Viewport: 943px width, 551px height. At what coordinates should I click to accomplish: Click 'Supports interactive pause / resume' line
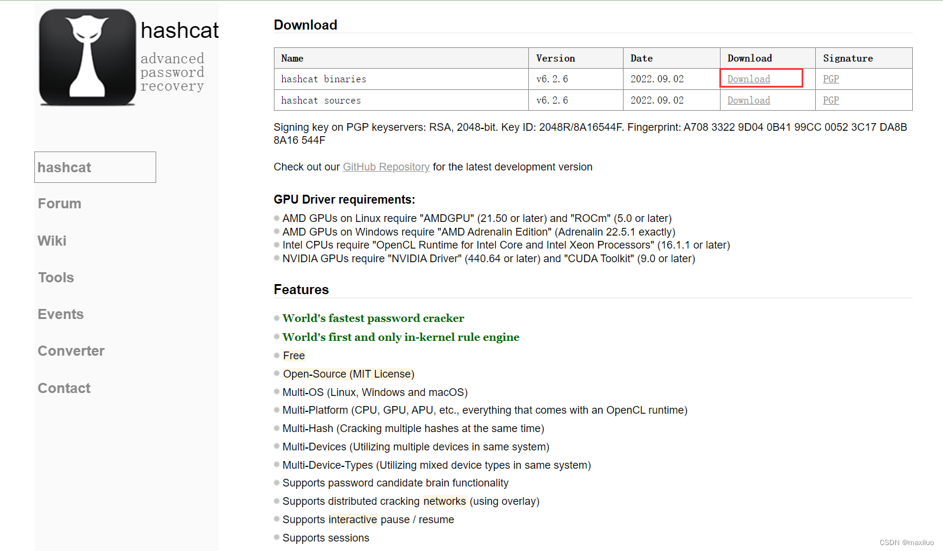click(x=369, y=520)
